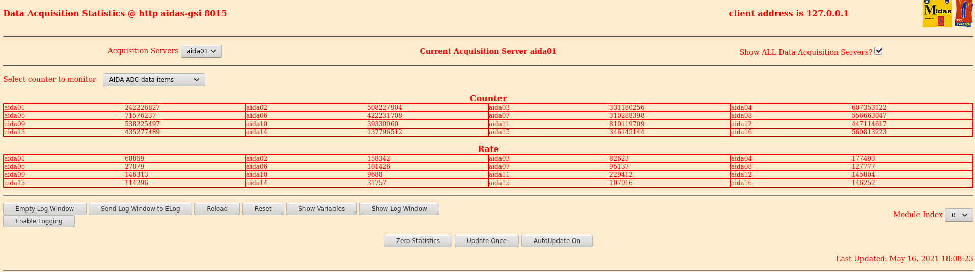Click the Tcl Powered logo icon

964,14
